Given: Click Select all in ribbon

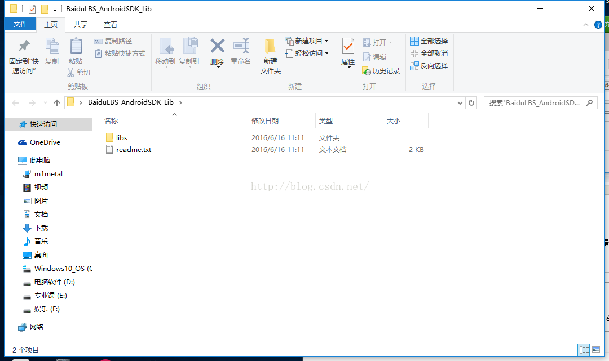Looking at the screenshot, I should [429, 41].
